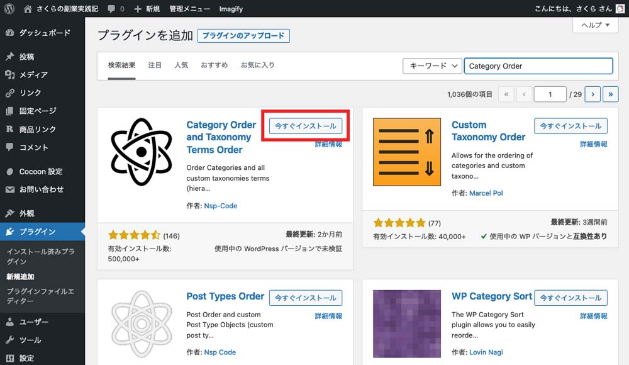Click the plugin search field with Category Order
The height and width of the screenshot is (365, 629).
[538, 66]
